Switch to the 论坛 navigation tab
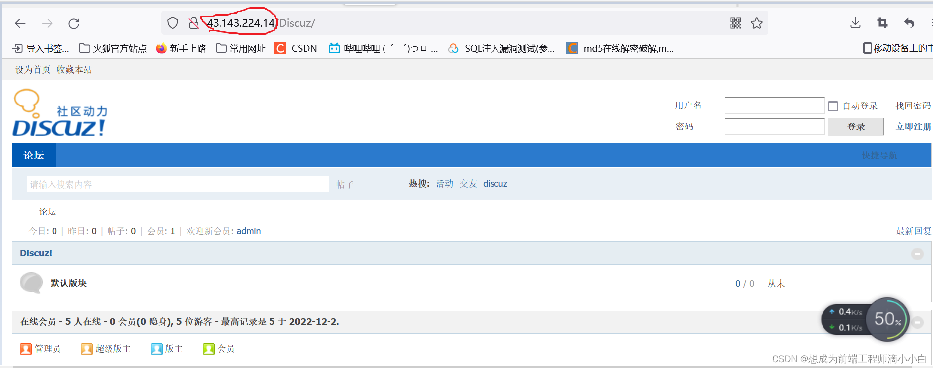This screenshot has height=368, width=933. coord(34,155)
